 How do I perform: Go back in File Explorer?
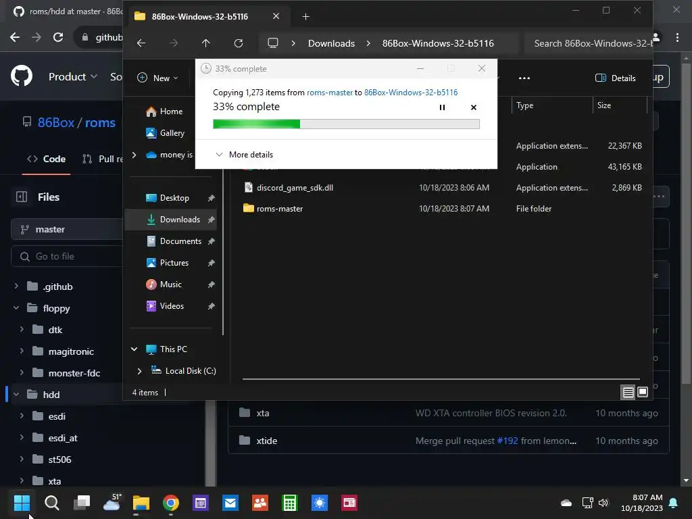point(141,43)
